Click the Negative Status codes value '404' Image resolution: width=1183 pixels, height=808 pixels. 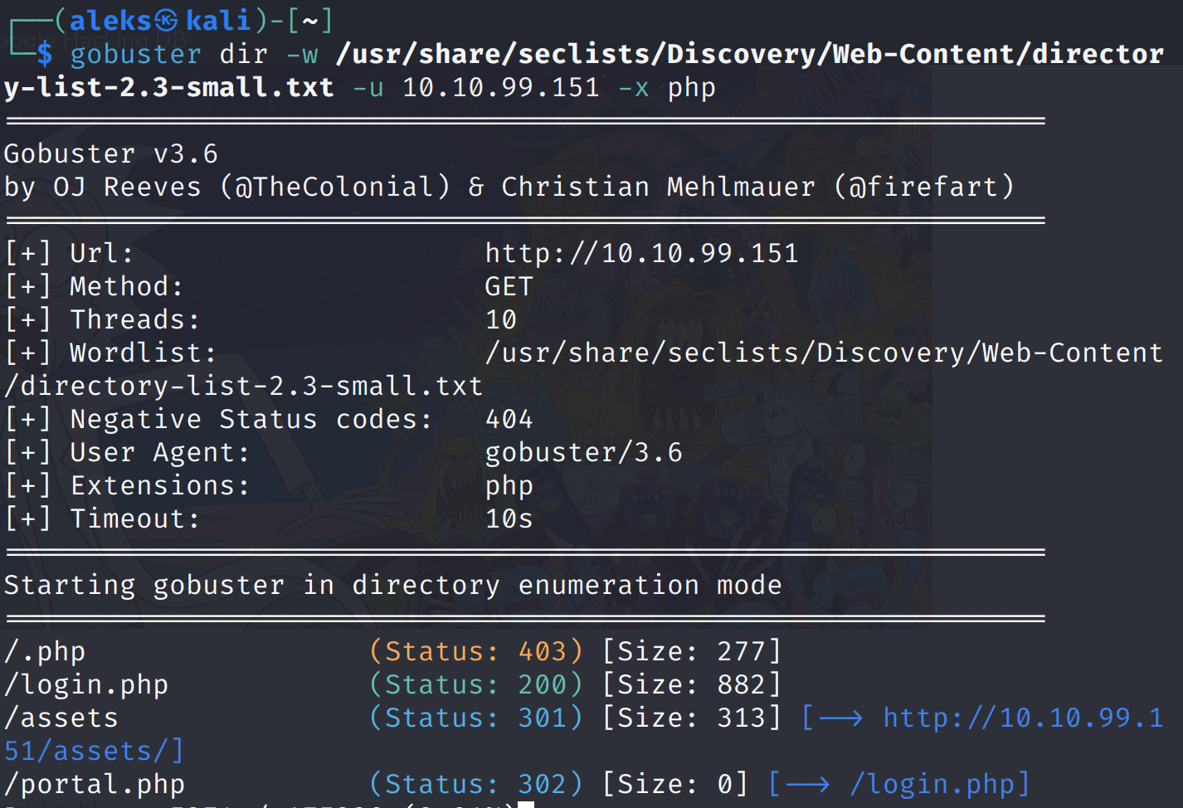coord(509,419)
